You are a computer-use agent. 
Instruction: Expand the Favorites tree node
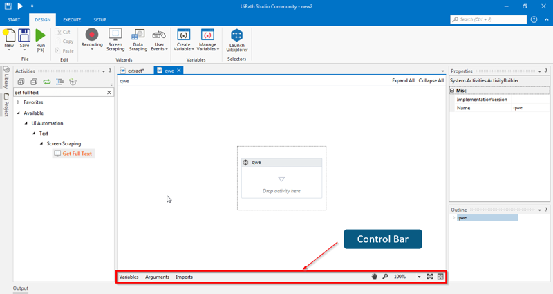19,102
